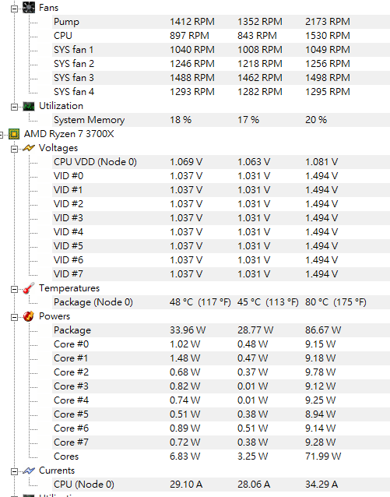Click the 17 % memory minimum value
This screenshot has height=497, width=390.
248,120
